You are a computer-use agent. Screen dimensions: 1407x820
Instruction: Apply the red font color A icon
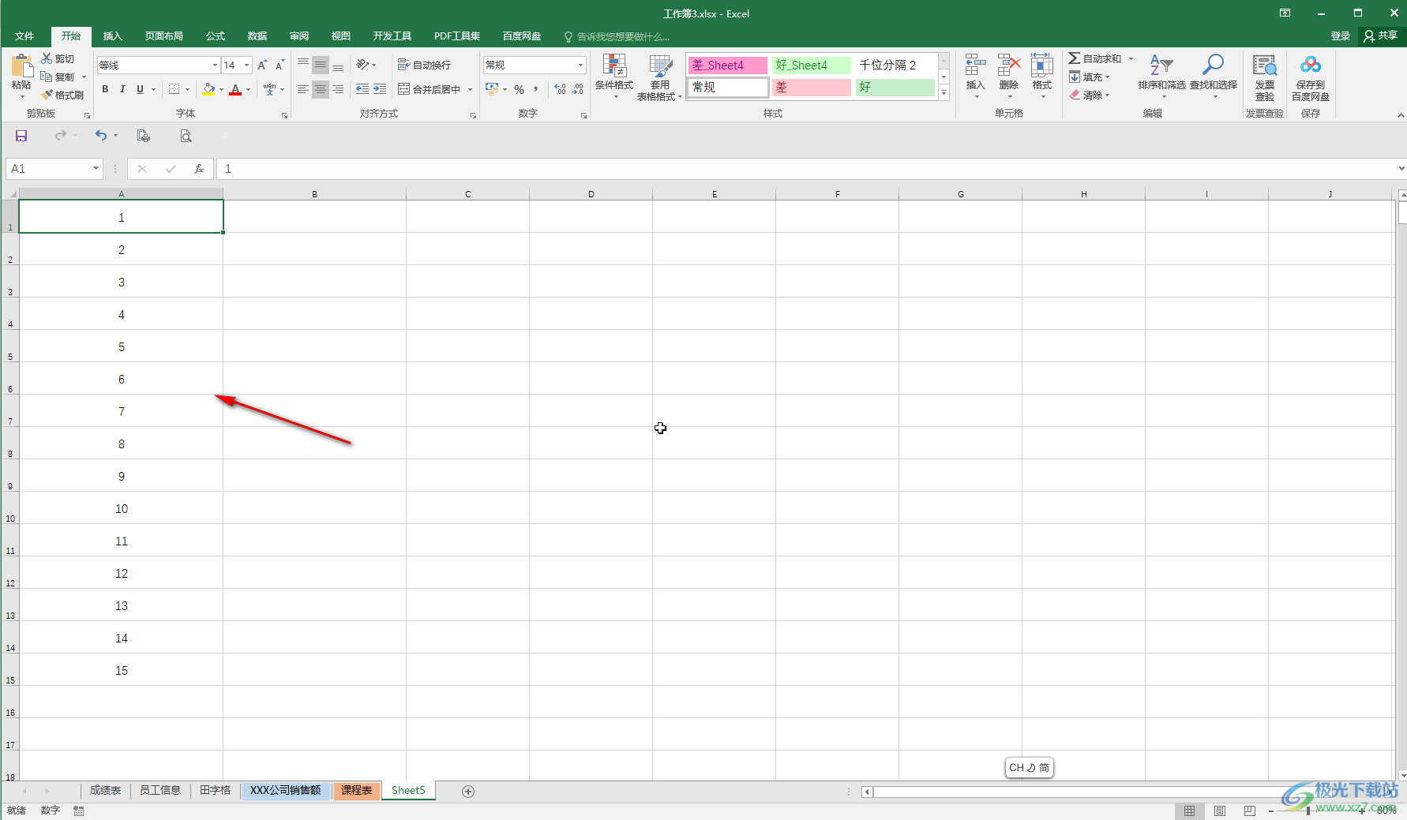click(235, 89)
